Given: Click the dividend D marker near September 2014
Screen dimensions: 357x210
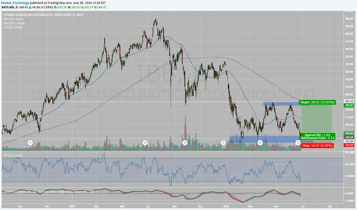Looking at the screenshot, I should (30, 142).
